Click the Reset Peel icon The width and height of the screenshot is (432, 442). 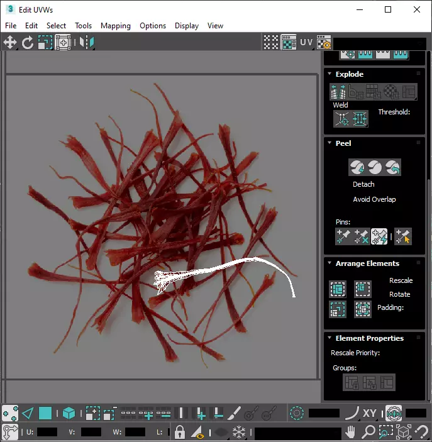pyautogui.click(x=392, y=168)
